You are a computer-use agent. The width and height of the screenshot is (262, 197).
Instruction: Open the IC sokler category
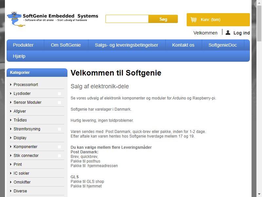click(x=21, y=173)
